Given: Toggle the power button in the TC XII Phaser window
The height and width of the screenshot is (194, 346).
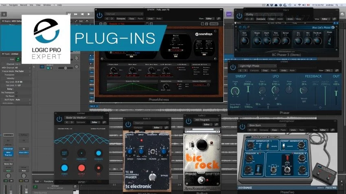Looking at the screenshot, I should click(128, 124).
